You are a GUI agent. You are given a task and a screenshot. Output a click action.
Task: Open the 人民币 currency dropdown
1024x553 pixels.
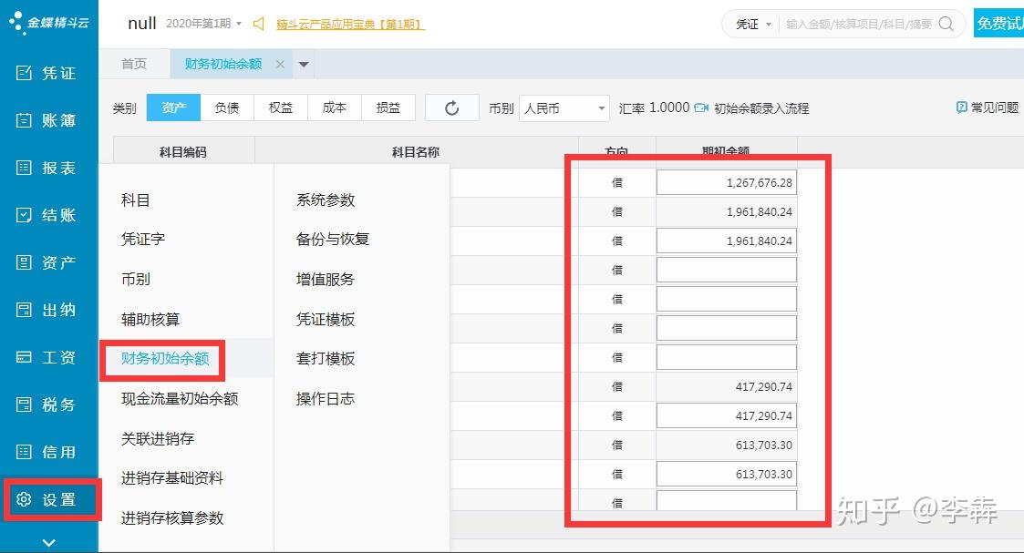tap(563, 108)
